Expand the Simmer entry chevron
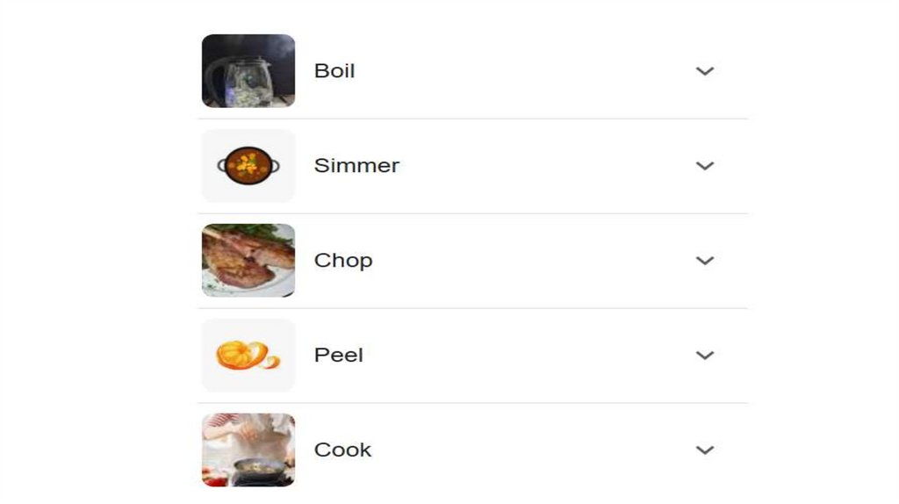This screenshot has width=899, height=504. pos(705,166)
